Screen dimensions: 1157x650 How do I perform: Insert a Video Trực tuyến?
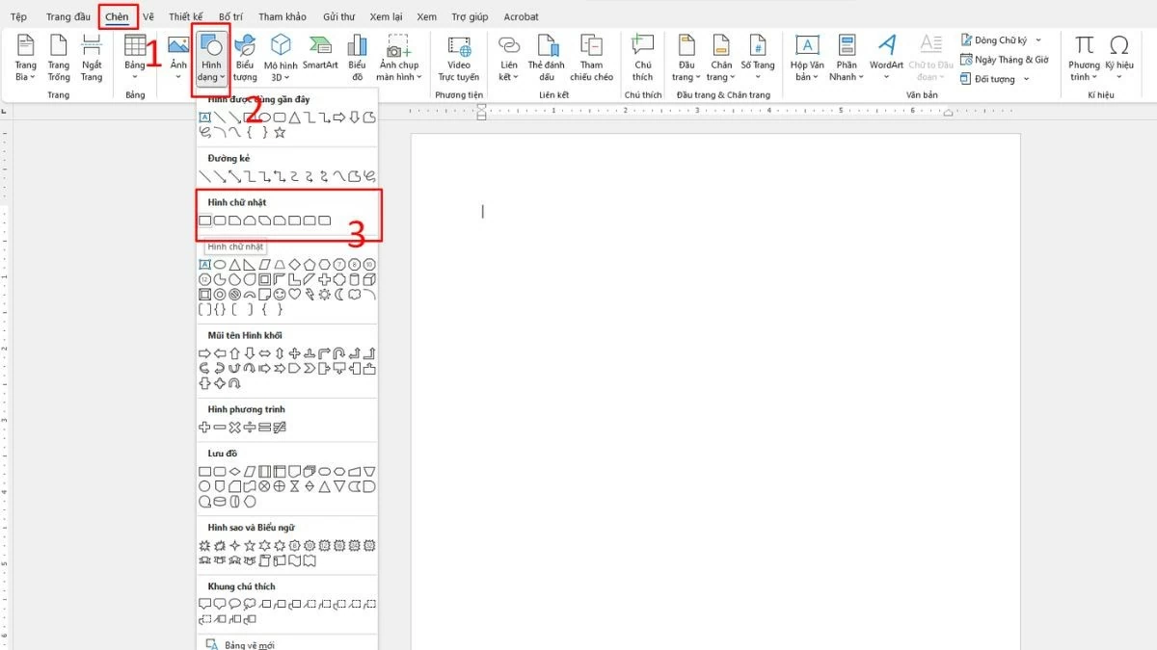[x=458, y=58]
